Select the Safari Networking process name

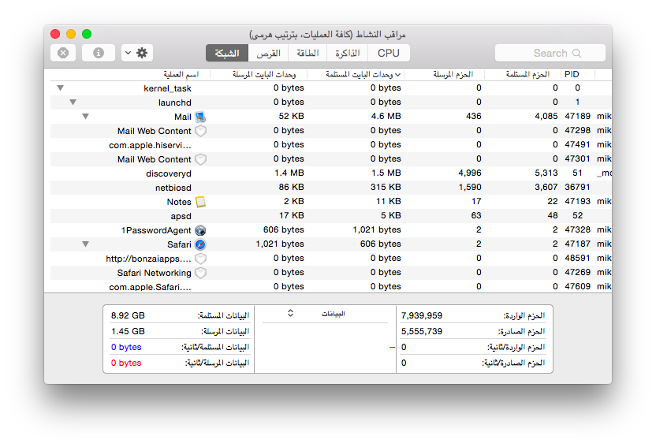point(154,273)
